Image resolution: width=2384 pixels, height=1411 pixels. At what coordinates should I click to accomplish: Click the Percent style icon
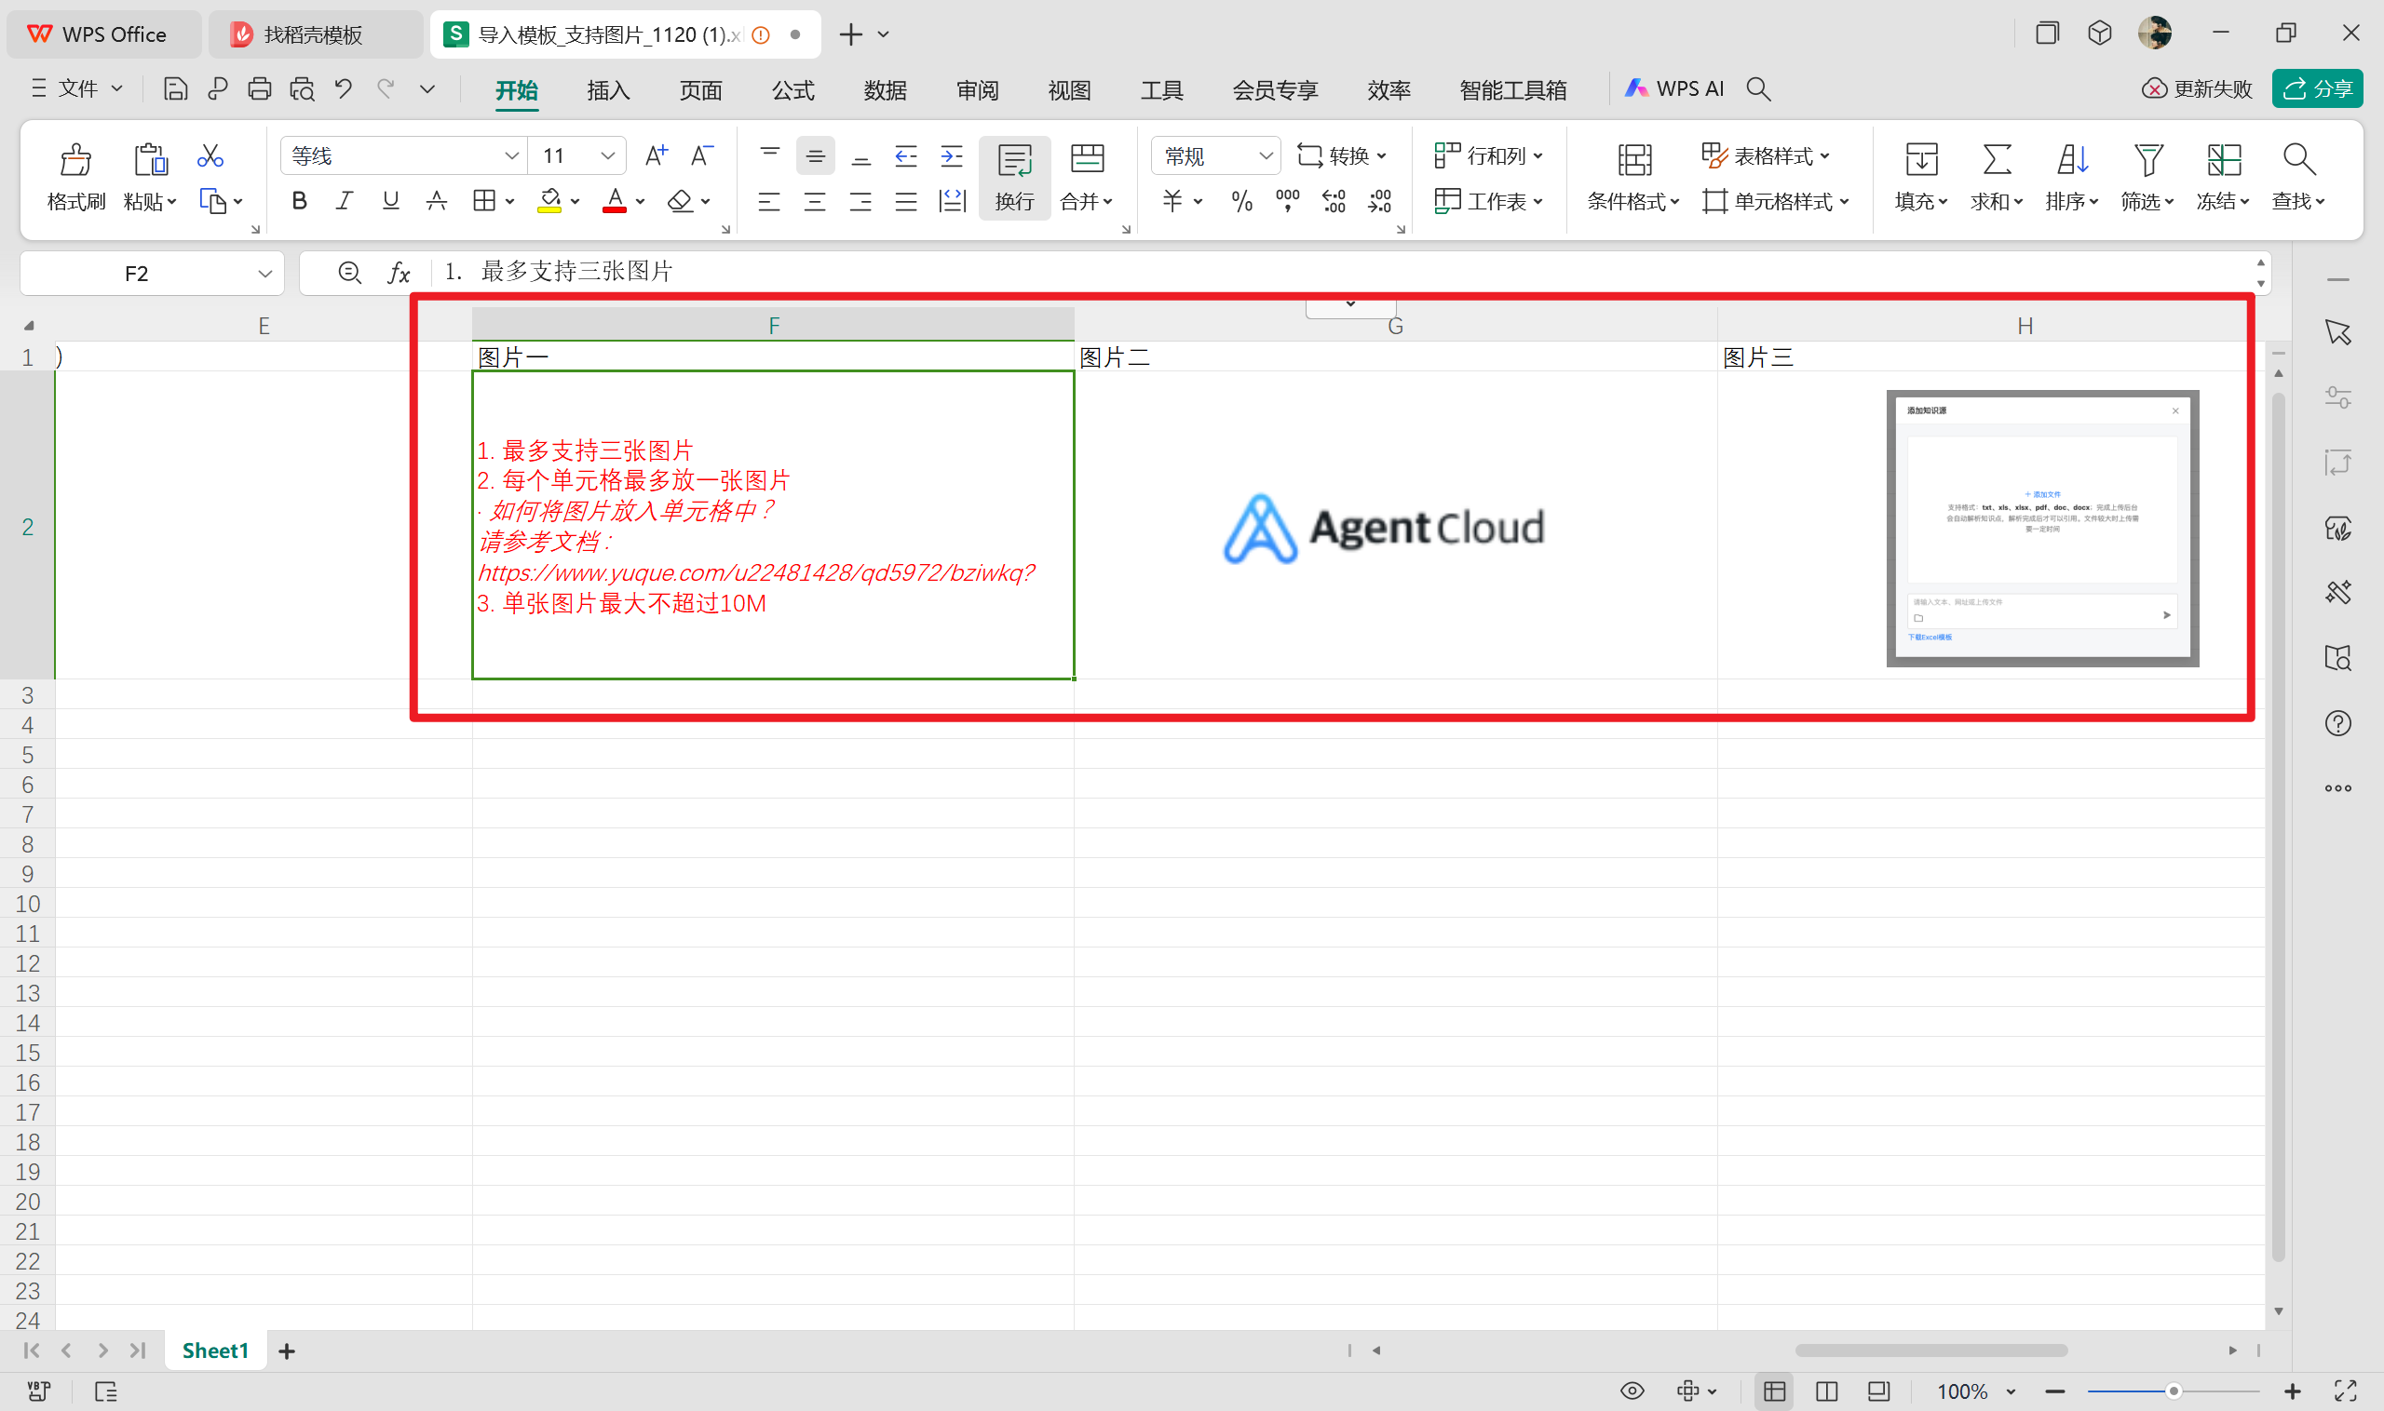(1241, 201)
